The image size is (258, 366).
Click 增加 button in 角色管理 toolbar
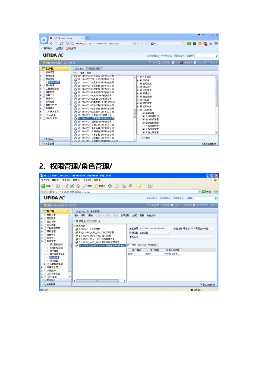[76, 215]
